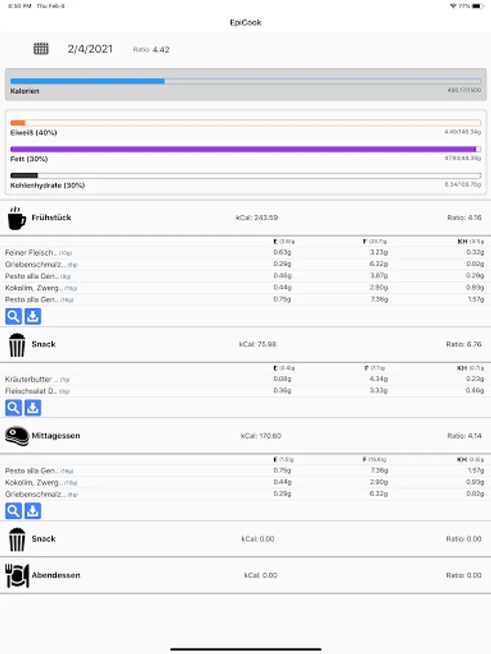491x654 pixels.
Task: Select 'Kokolim, Zwerg..' row in Frühstück list
Action: [246, 288]
